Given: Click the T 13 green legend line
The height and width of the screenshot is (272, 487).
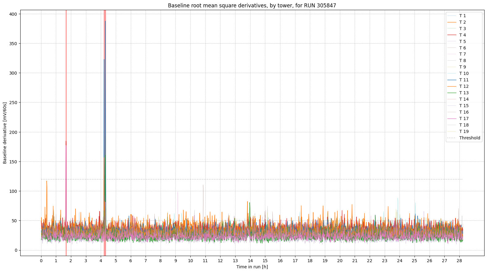Looking at the screenshot, I should coord(452,93).
